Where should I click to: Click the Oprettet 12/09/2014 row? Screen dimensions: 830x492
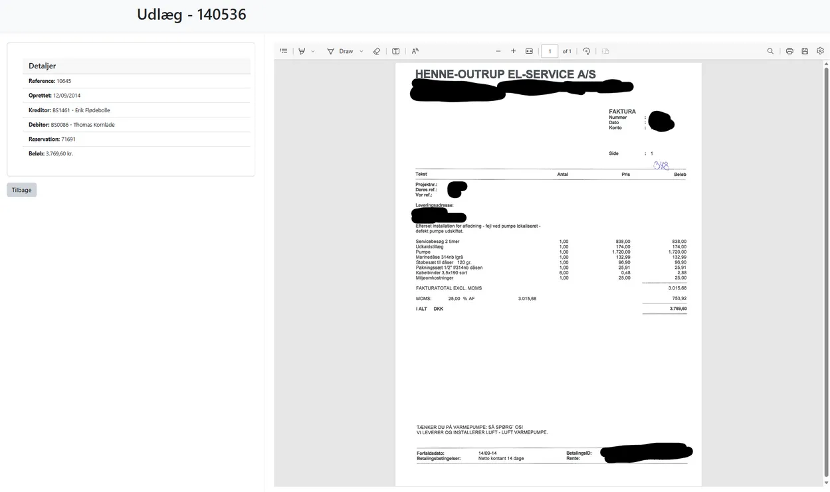point(137,96)
